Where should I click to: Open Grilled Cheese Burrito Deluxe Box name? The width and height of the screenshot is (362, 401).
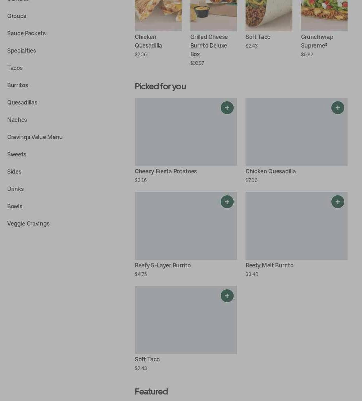[209, 45]
